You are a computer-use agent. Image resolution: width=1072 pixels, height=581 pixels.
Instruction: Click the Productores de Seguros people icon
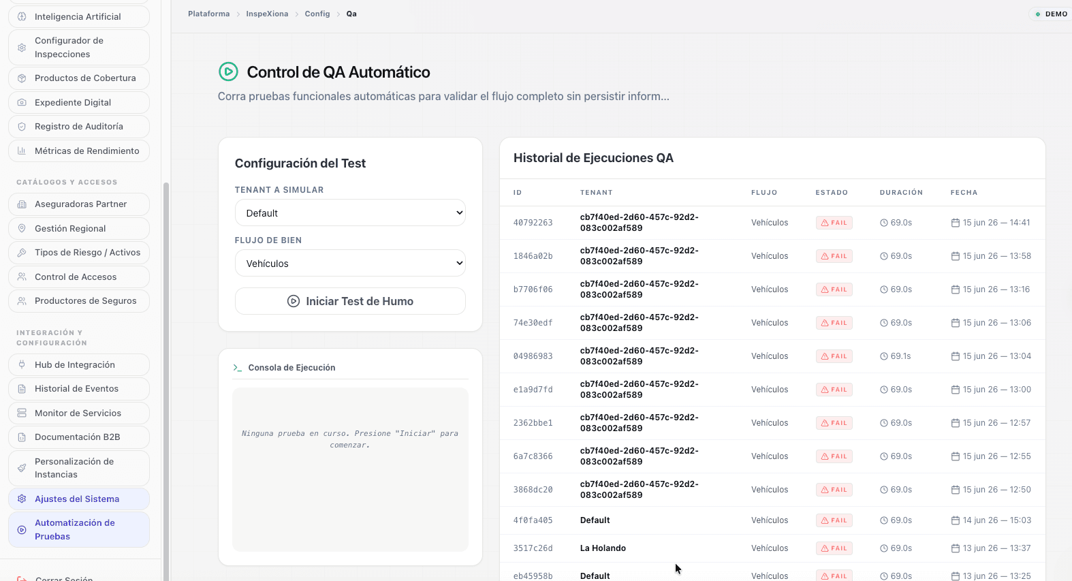click(22, 301)
